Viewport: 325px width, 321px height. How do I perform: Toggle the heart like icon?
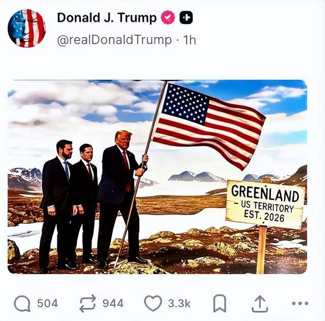(153, 303)
